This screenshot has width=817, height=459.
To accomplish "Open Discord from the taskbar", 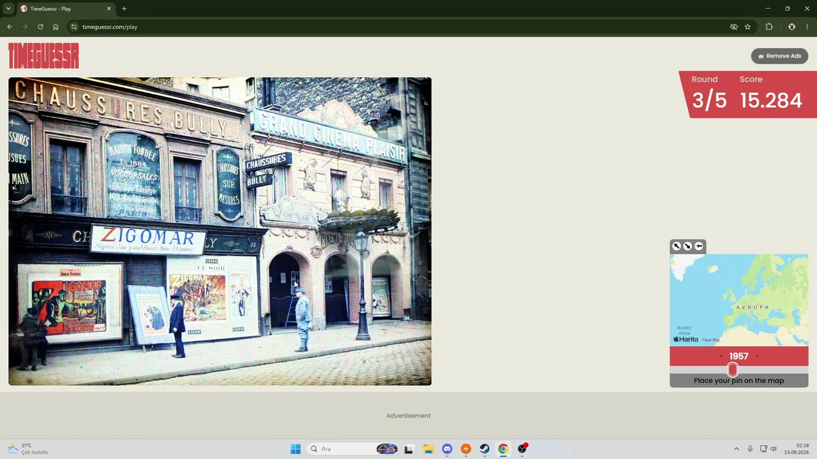I will click(x=447, y=449).
